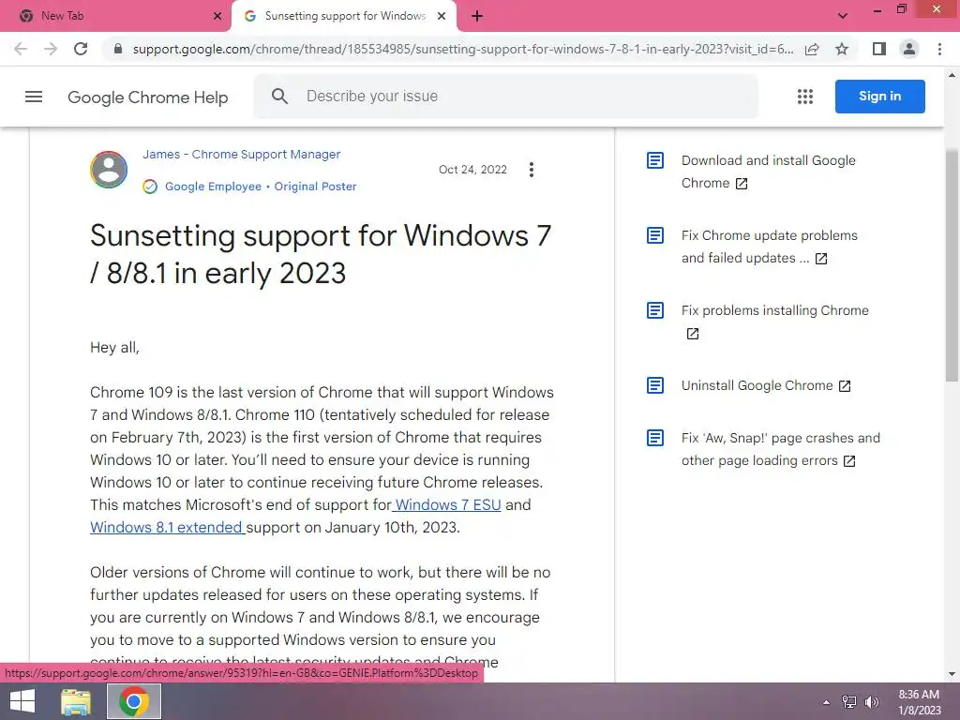Open the Windows Start menu
Screen dimensions: 960x720
pos(22,701)
